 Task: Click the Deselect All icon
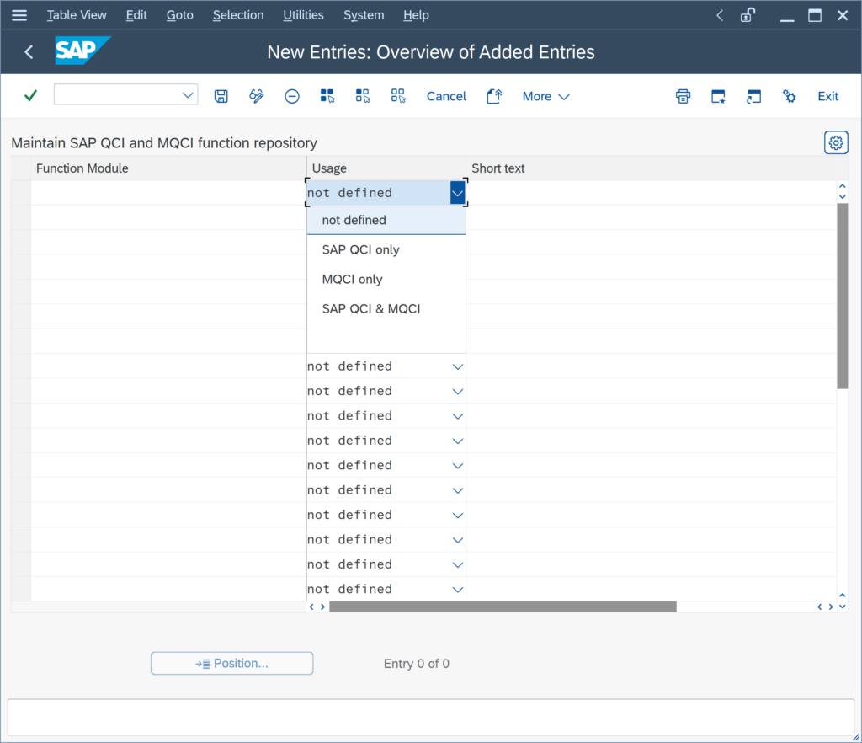coord(398,96)
